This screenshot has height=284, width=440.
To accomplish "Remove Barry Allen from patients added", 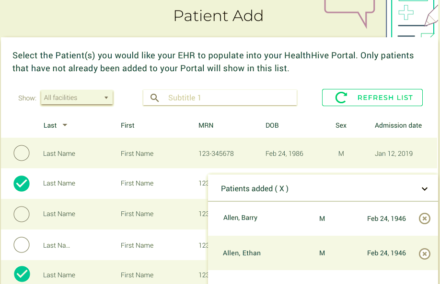I will 424,218.
